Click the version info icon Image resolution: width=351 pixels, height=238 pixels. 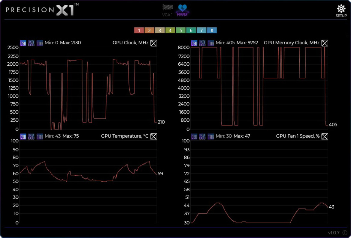[345, 233]
